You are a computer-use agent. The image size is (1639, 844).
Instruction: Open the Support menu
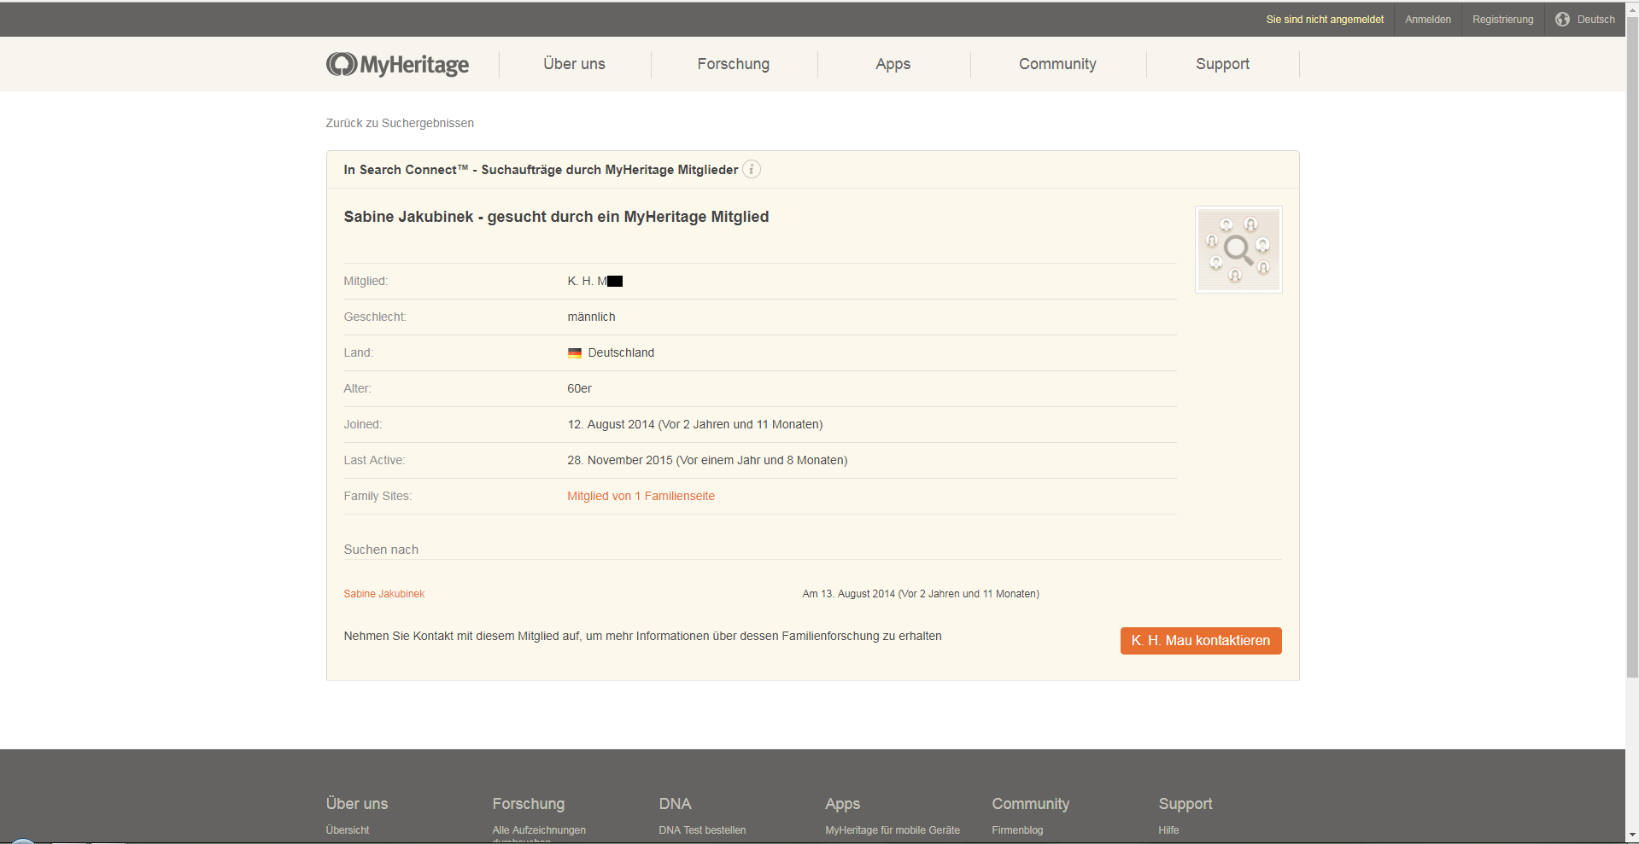tap(1222, 64)
